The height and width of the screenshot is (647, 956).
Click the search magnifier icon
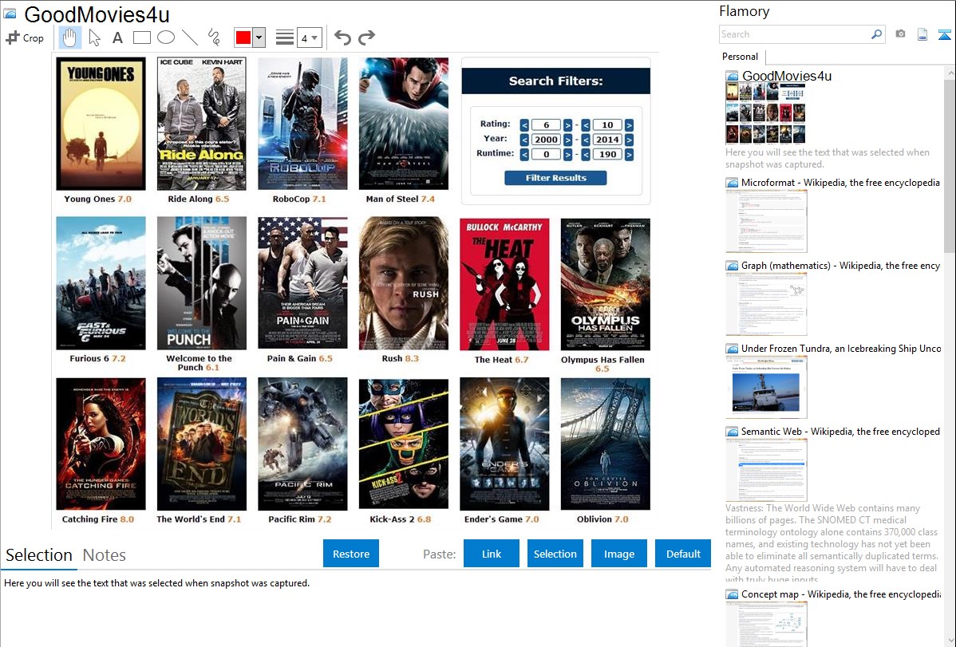click(x=877, y=34)
